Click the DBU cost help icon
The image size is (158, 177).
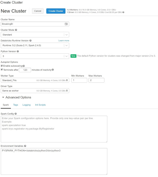[123, 12]
